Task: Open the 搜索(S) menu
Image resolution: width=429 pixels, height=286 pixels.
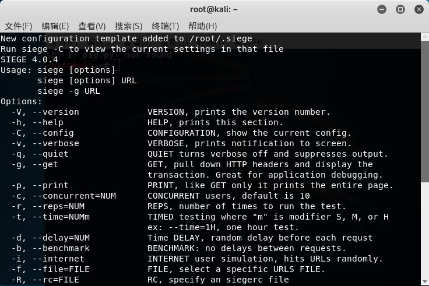Action: pos(129,26)
